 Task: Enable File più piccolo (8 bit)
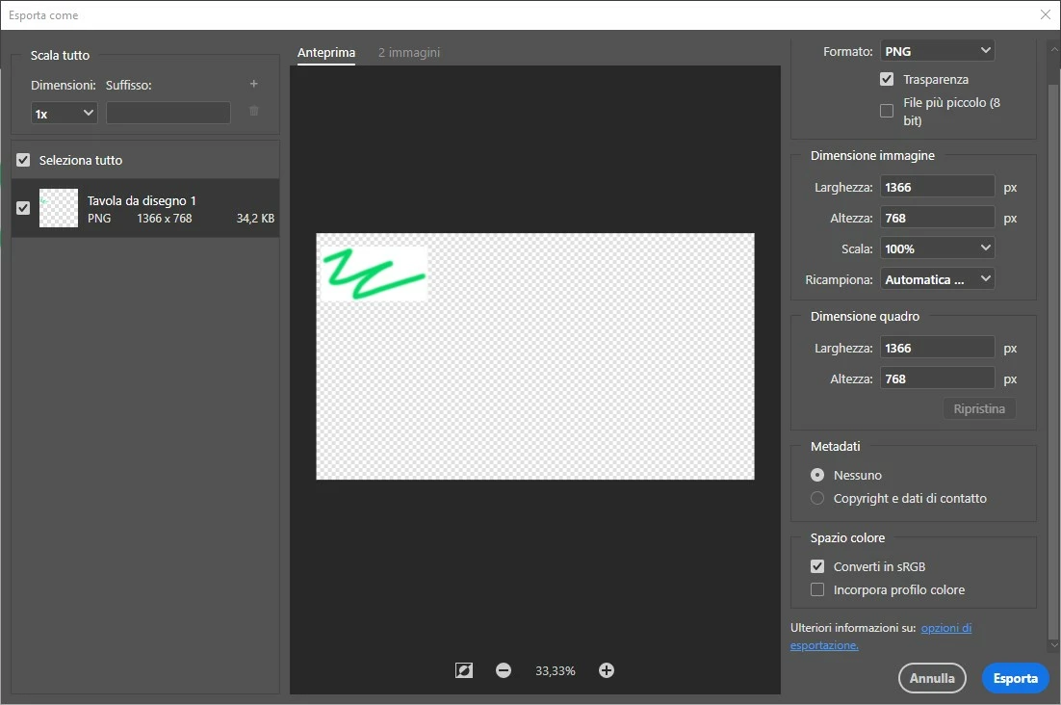point(887,111)
